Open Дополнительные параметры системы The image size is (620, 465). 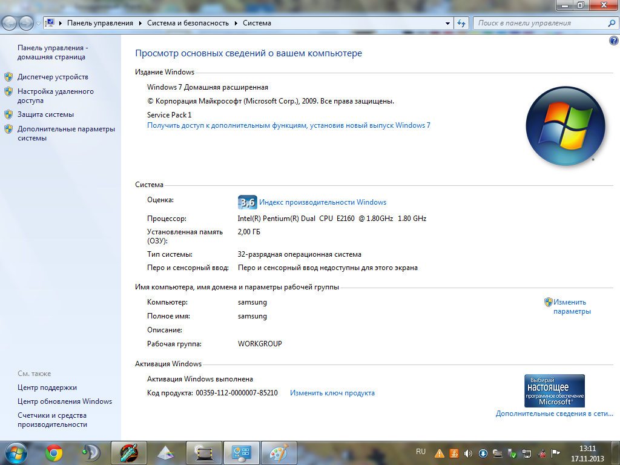click(66, 133)
